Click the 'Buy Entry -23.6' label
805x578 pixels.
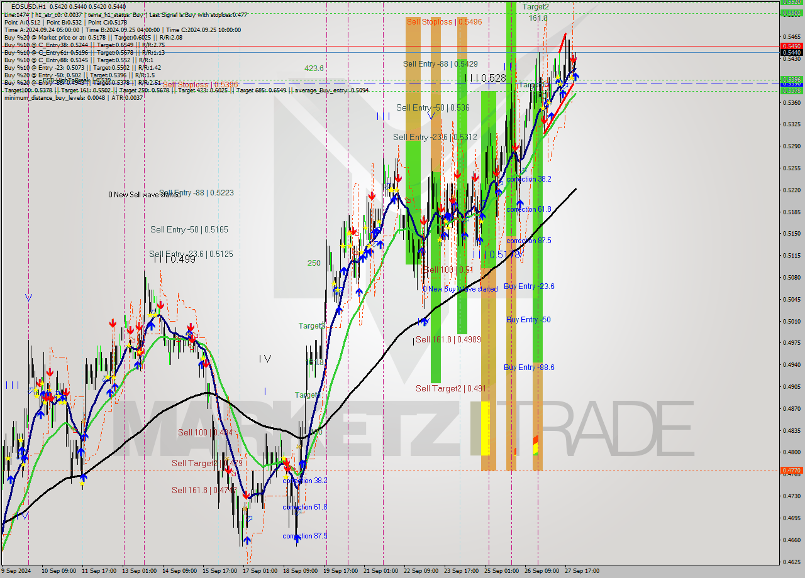tap(529, 286)
